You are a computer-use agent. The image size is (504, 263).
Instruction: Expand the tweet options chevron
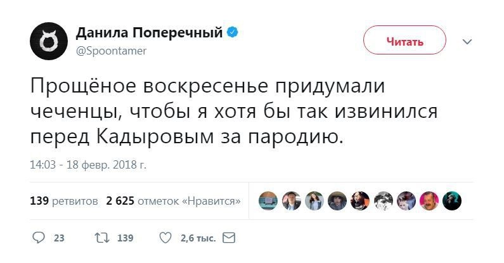tap(467, 42)
